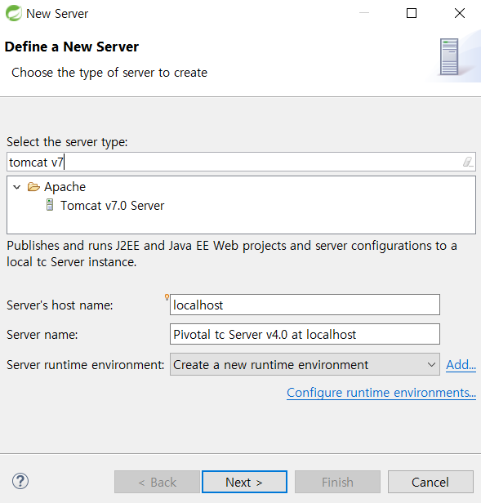Collapse the Apache tree node
The height and width of the screenshot is (503, 481).
click(x=16, y=187)
